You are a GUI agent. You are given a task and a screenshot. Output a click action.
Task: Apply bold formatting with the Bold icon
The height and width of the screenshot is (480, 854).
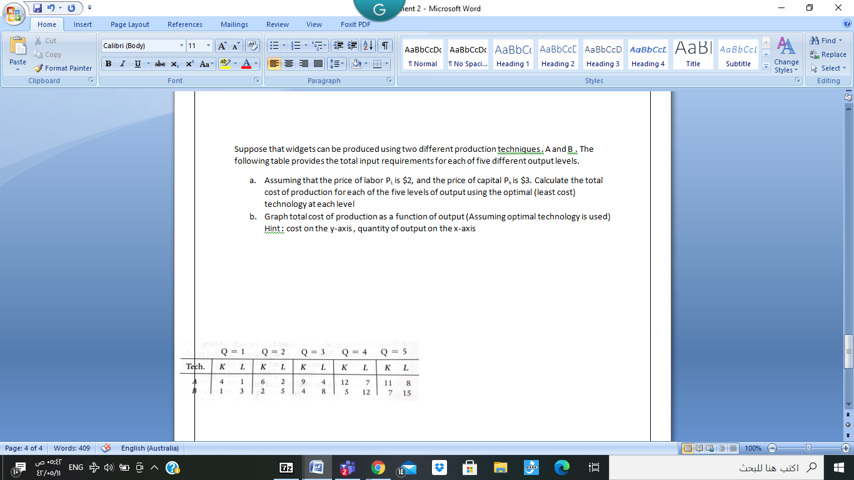[108, 64]
